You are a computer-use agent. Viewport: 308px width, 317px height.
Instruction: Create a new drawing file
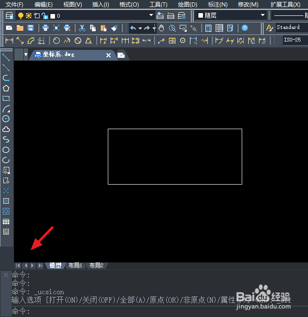9,28
